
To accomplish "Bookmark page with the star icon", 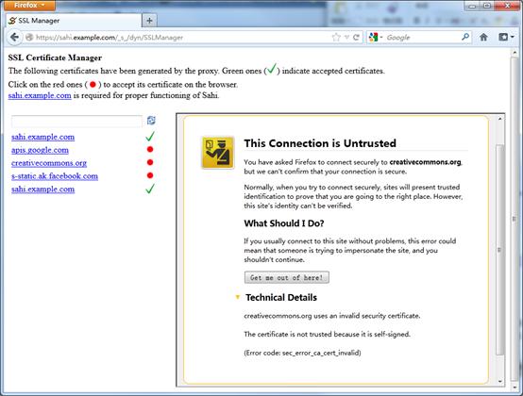I will 336,37.
